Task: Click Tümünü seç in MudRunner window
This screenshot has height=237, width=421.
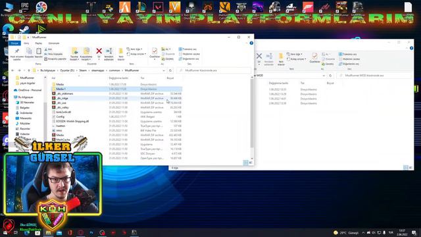Action: point(187,49)
